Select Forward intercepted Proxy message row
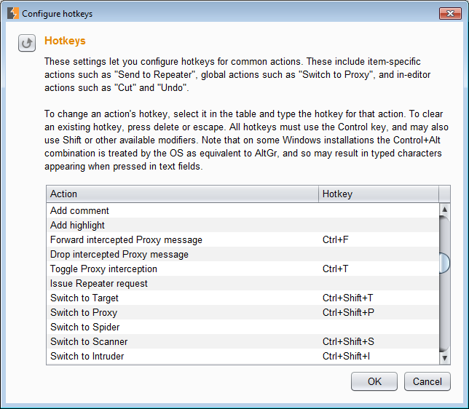Viewport: 469px width, 409px height. [243, 239]
